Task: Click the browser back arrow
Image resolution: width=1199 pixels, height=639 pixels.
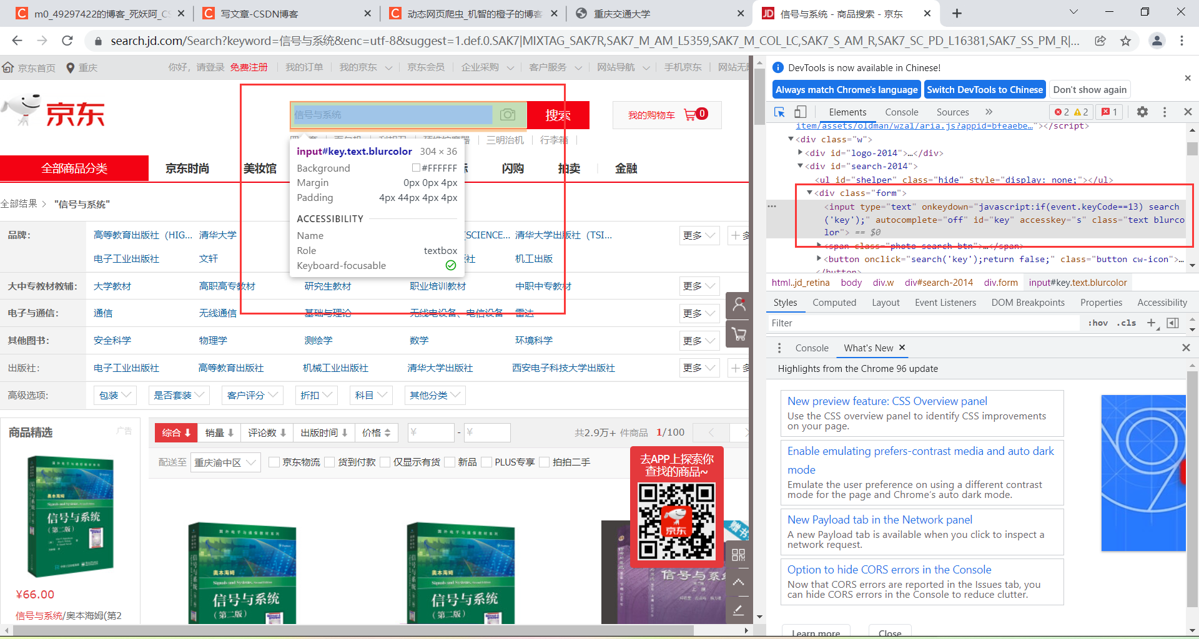Action: [x=17, y=41]
